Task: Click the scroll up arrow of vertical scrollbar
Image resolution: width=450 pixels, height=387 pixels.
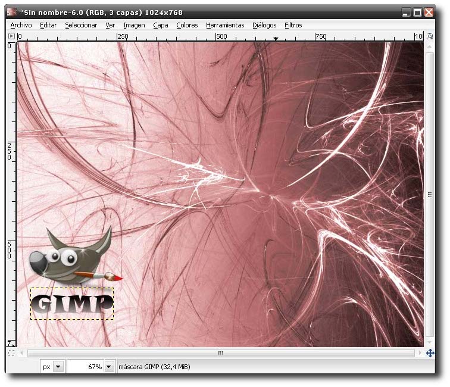Action: click(x=430, y=46)
